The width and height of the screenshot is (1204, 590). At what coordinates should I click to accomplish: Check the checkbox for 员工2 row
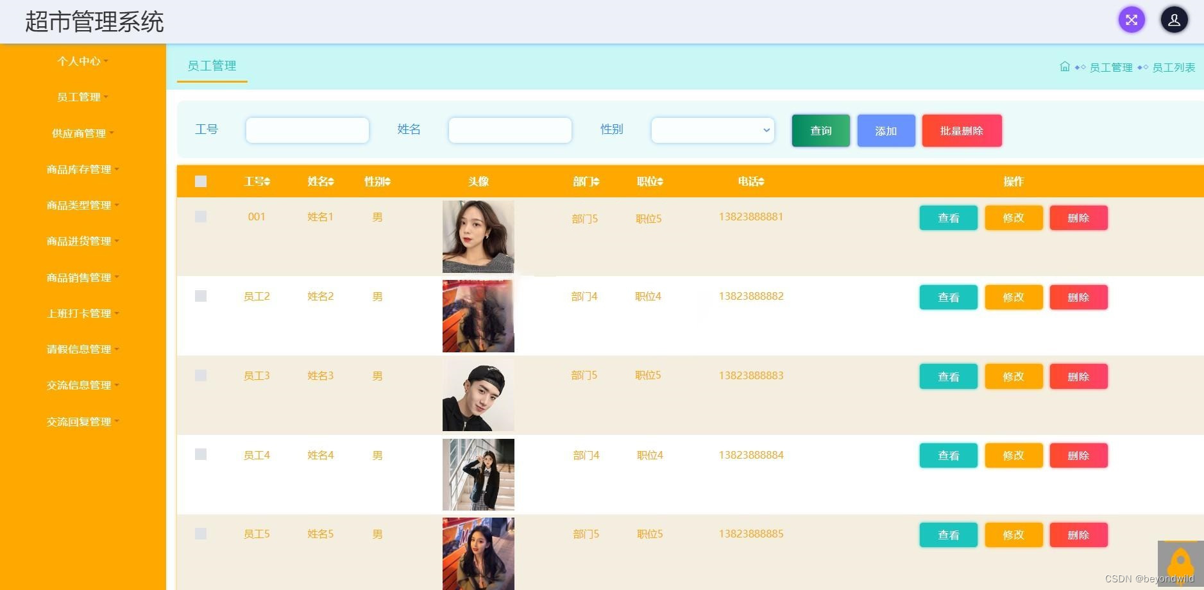[201, 296]
